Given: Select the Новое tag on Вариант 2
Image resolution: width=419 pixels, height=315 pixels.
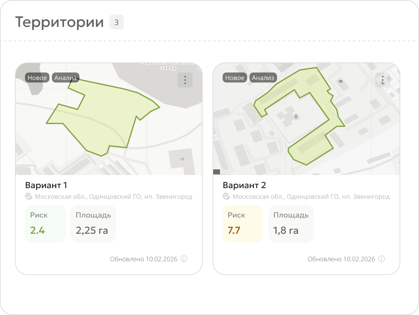Looking at the screenshot, I should [x=235, y=78].
